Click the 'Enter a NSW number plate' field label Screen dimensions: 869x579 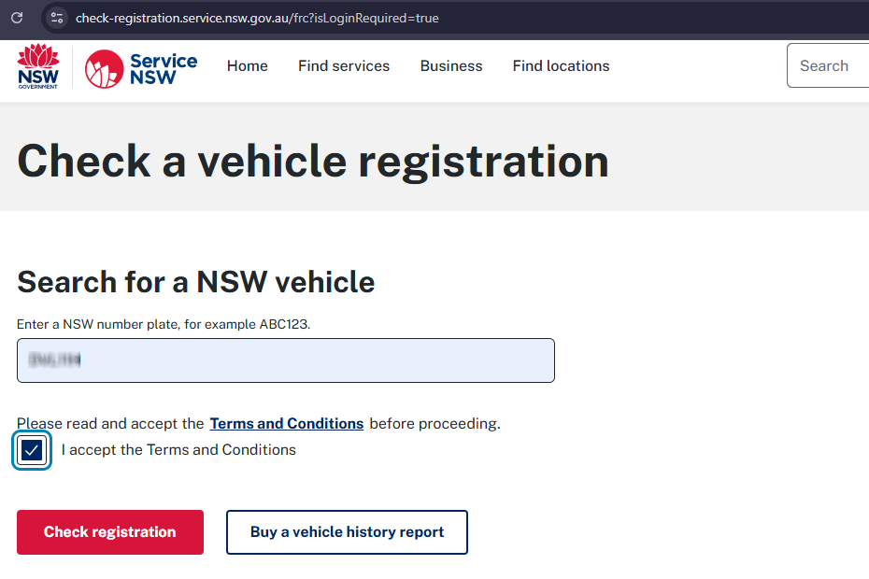pyautogui.click(x=164, y=325)
